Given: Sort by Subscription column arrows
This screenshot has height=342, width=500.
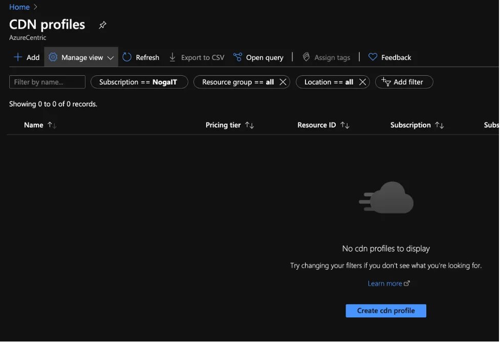Looking at the screenshot, I should tap(440, 125).
